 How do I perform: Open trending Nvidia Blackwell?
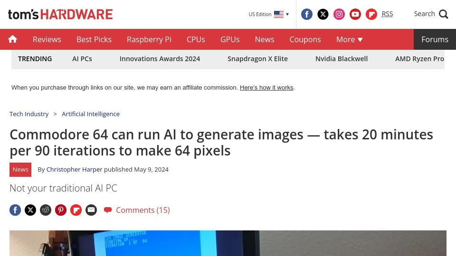tap(342, 59)
